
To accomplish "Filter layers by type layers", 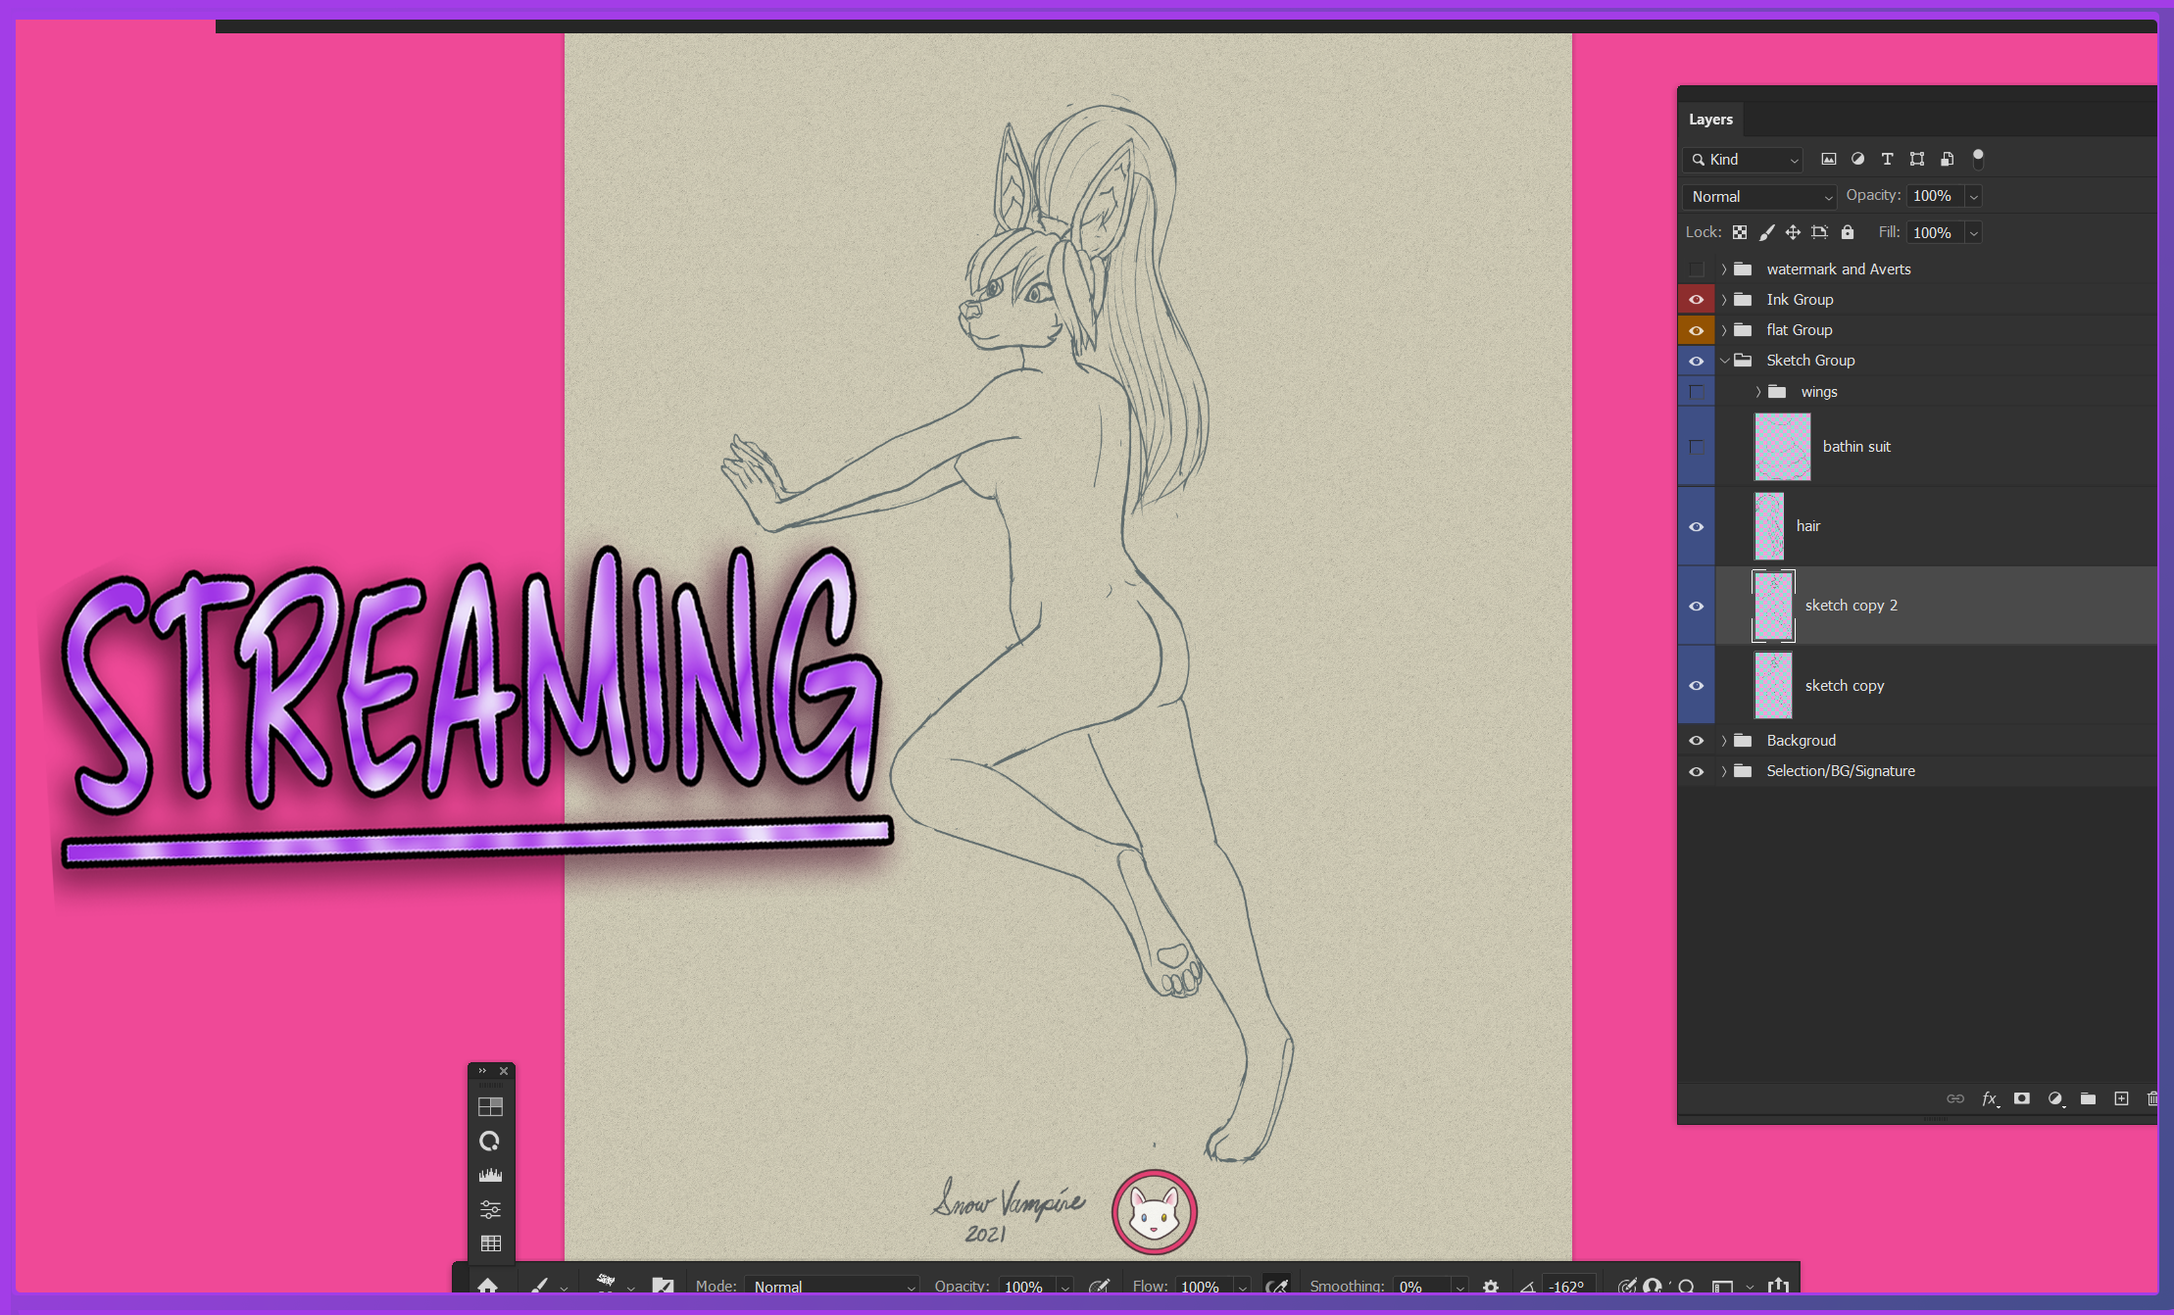I will coord(1887,159).
